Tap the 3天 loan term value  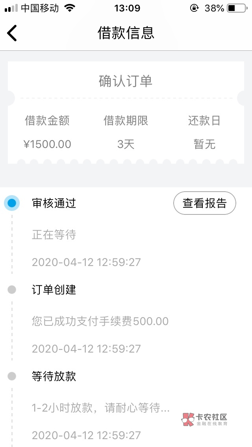(x=126, y=144)
